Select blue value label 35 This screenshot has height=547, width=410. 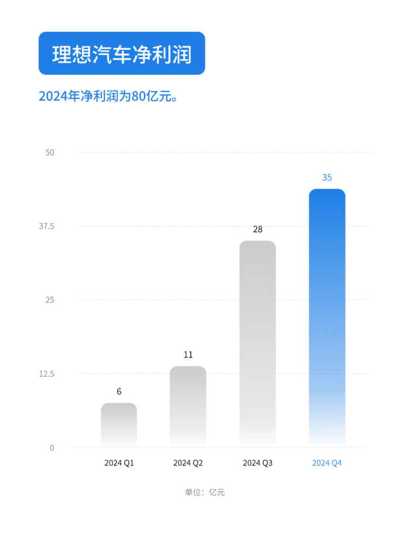point(327,178)
